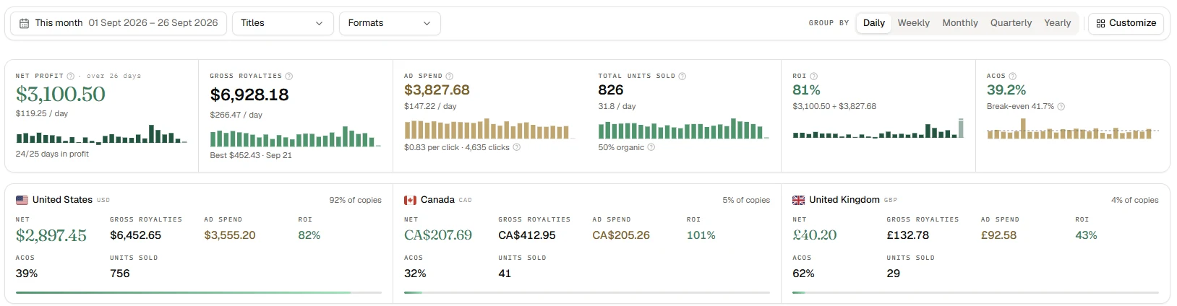The width and height of the screenshot is (1177, 306).
Task: Click the Gross Royalties bar chart
Action: point(295,136)
